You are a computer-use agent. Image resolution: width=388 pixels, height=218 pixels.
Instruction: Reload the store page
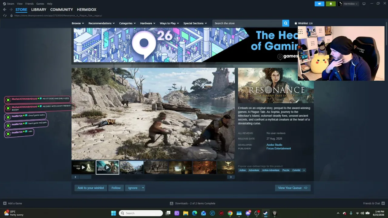point(5,15)
